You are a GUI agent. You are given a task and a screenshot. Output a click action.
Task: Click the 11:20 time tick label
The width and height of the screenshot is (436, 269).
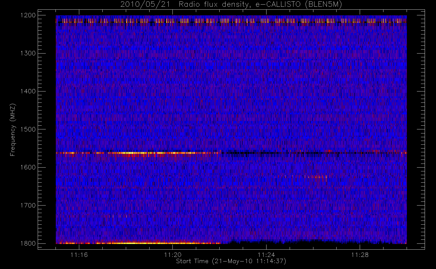coord(173,255)
